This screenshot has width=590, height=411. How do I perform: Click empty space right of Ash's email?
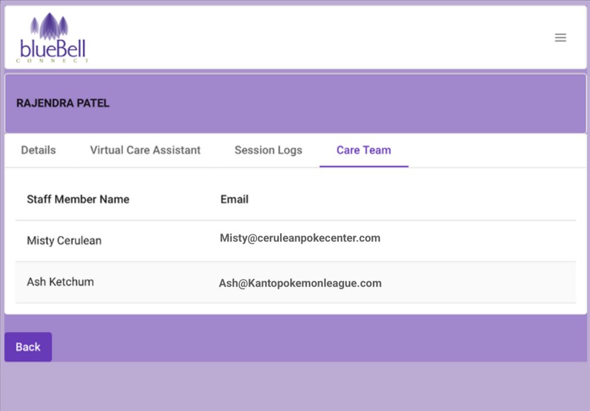click(x=478, y=282)
